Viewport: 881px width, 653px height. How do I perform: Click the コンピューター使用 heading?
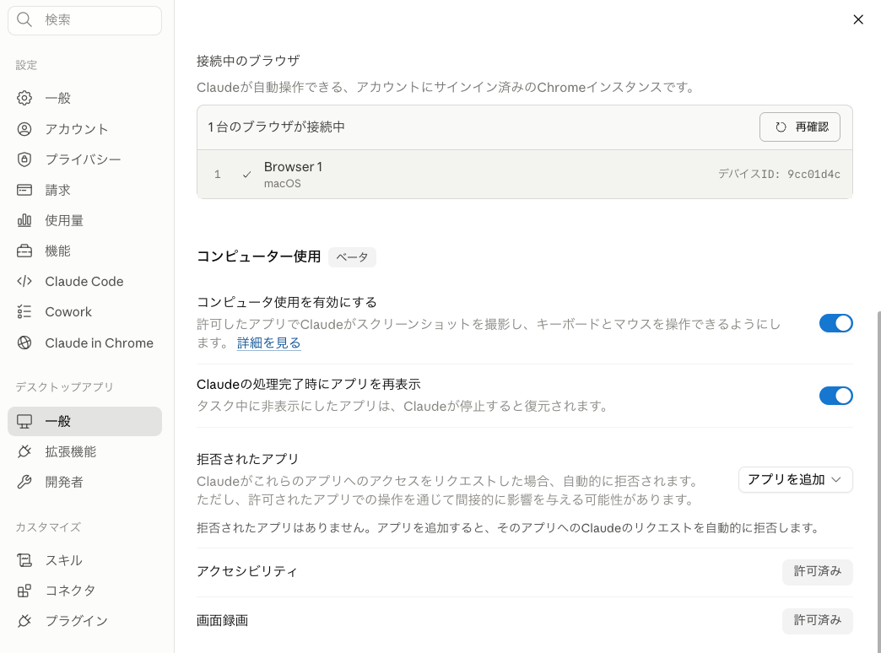[x=258, y=256]
